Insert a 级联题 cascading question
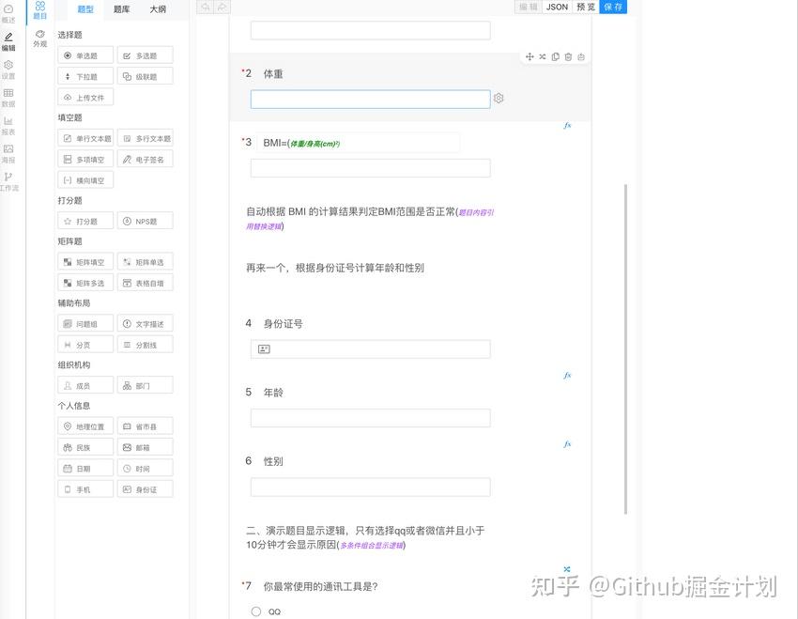The height and width of the screenshot is (619, 798). click(145, 76)
